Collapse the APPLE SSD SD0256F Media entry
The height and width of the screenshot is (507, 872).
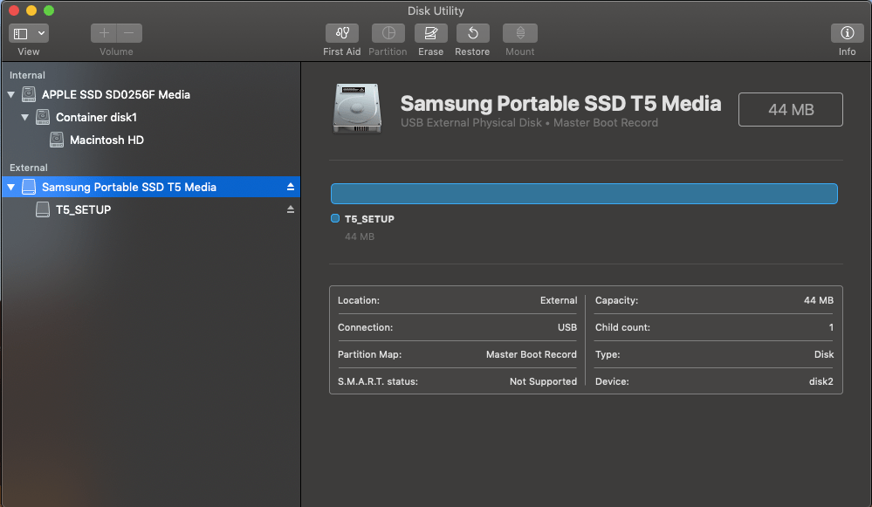(10, 94)
